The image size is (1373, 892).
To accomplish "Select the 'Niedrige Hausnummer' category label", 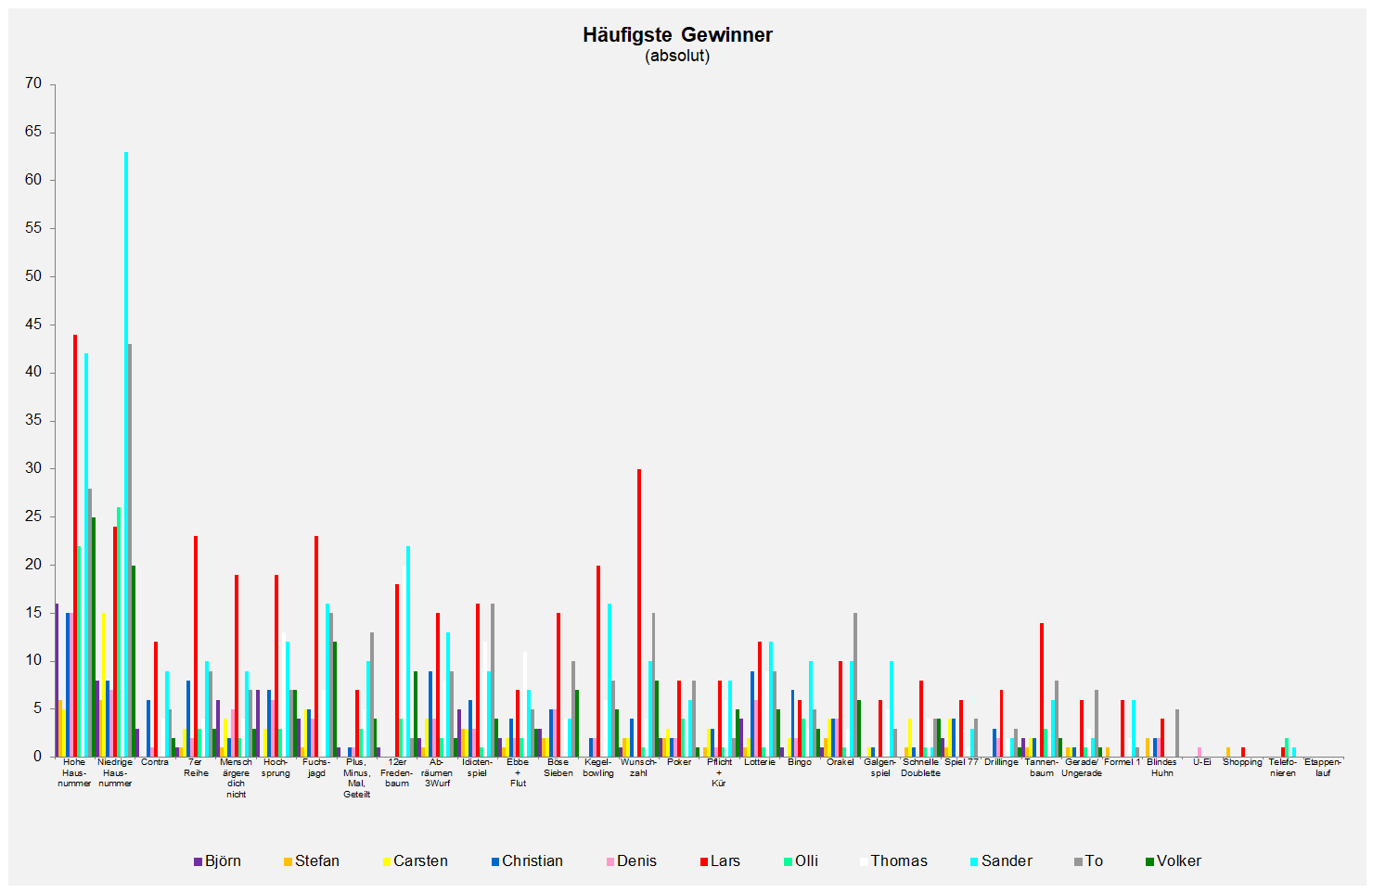I will pos(115,772).
